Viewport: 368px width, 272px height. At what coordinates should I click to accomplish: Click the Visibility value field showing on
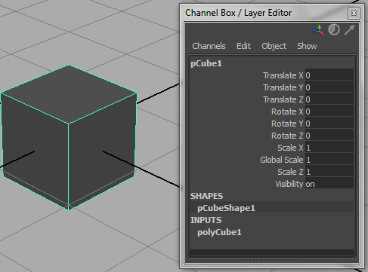pyautogui.click(x=329, y=184)
